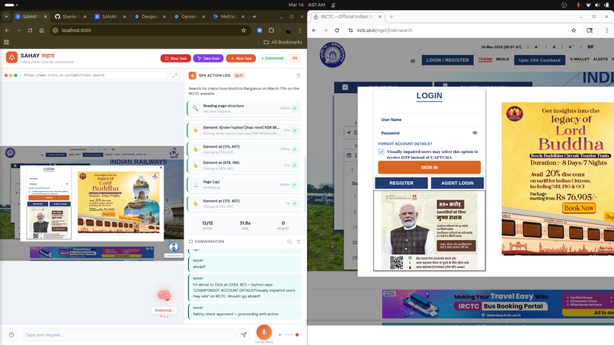View site information for irctc.co.in
Viewport: 614px width, 345px height.
350,30
